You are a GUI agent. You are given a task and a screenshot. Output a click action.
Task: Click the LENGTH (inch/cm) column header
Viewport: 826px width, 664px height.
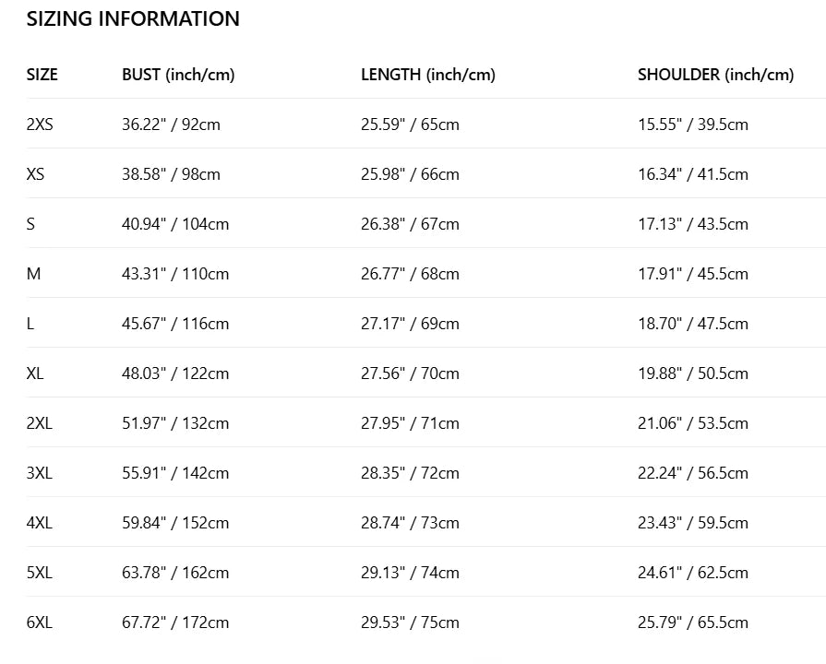pos(428,75)
